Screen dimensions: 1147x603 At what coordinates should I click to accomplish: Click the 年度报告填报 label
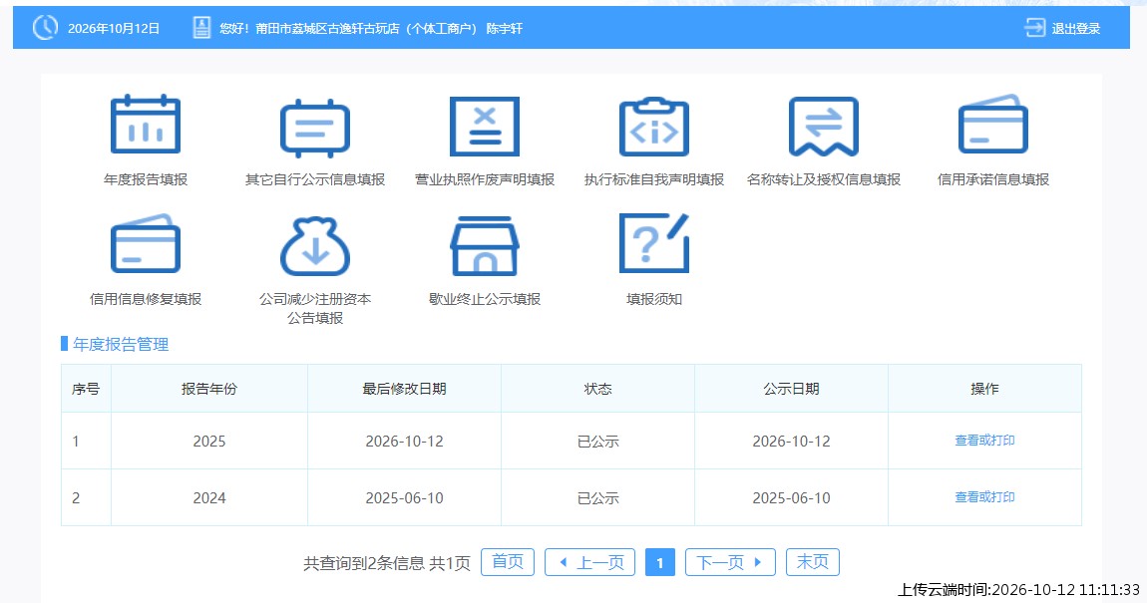(x=146, y=179)
